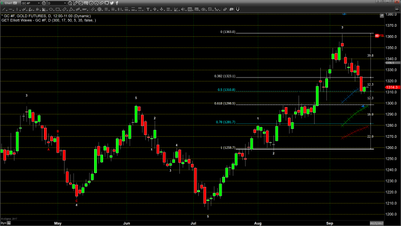The height and width of the screenshot is (226, 401).
Task: Click the 0.5 (1310.8) Fibonacci level label
Action: pyautogui.click(x=226, y=90)
